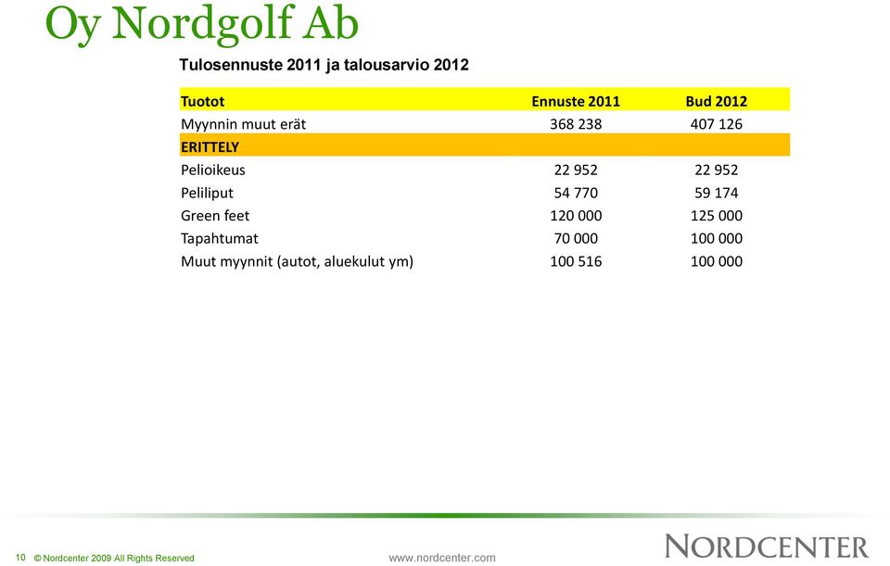Select the "Tapahtumat" row label
The image size is (890, 566).
220,239
